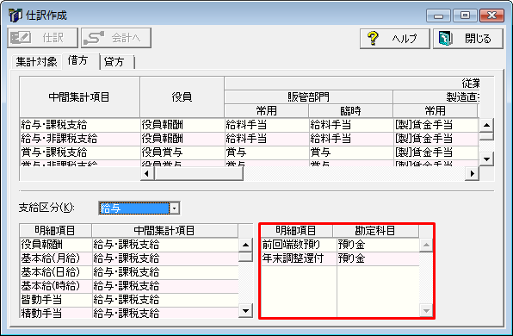Select 精勤手当 in the detail list
The height and width of the screenshot is (336, 513).
(55, 313)
